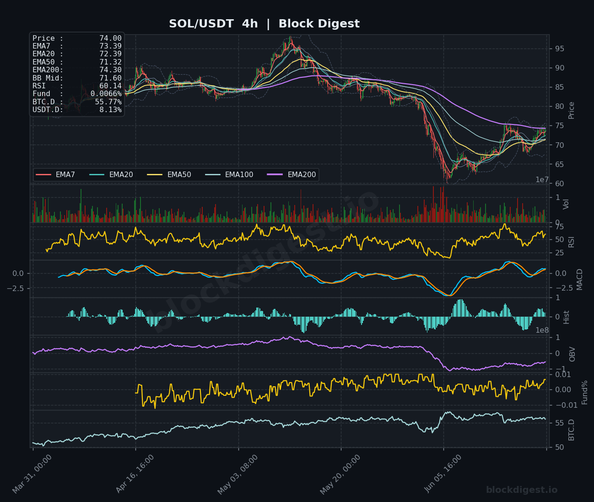Click the Price : 74.00 row in info box
The height and width of the screenshot is (502, 594).
point(77,38)
